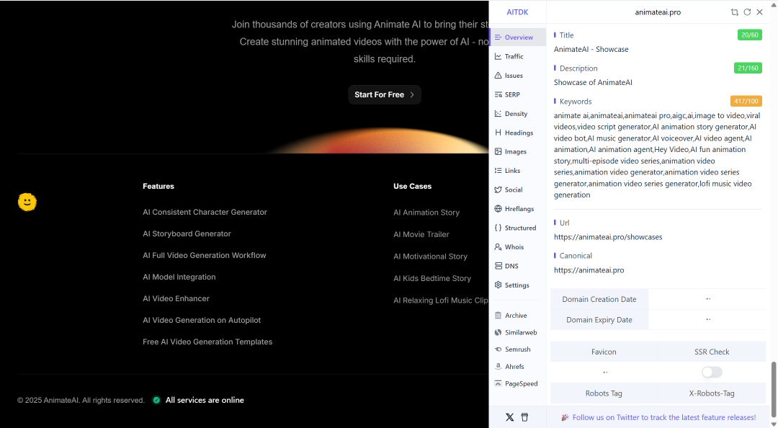This screenshot has height=428, width=778.
Task: Click the Similarweb icon
Action: point(498,332)
